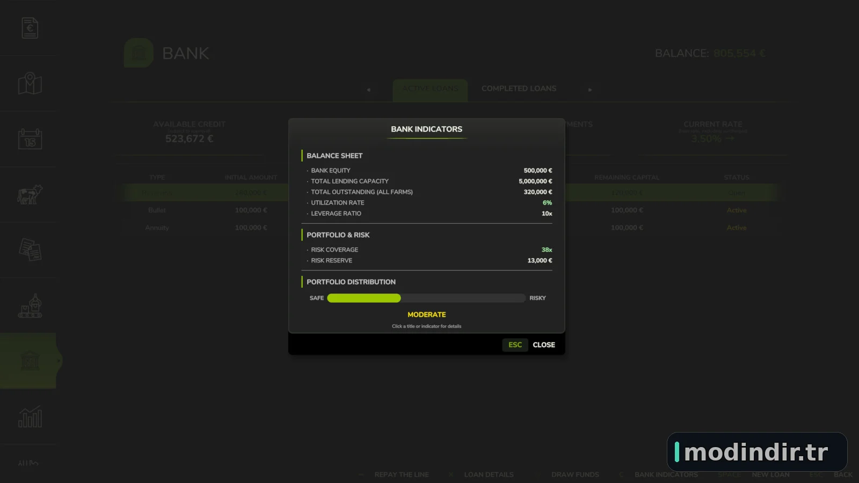Screen dimensions: 859x483
Task: Click the Initial Amount column header
Action: [x=251, y=177]
